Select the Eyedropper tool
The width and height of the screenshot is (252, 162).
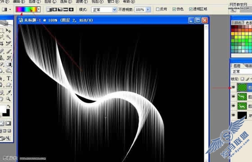[x=9, y=92]
